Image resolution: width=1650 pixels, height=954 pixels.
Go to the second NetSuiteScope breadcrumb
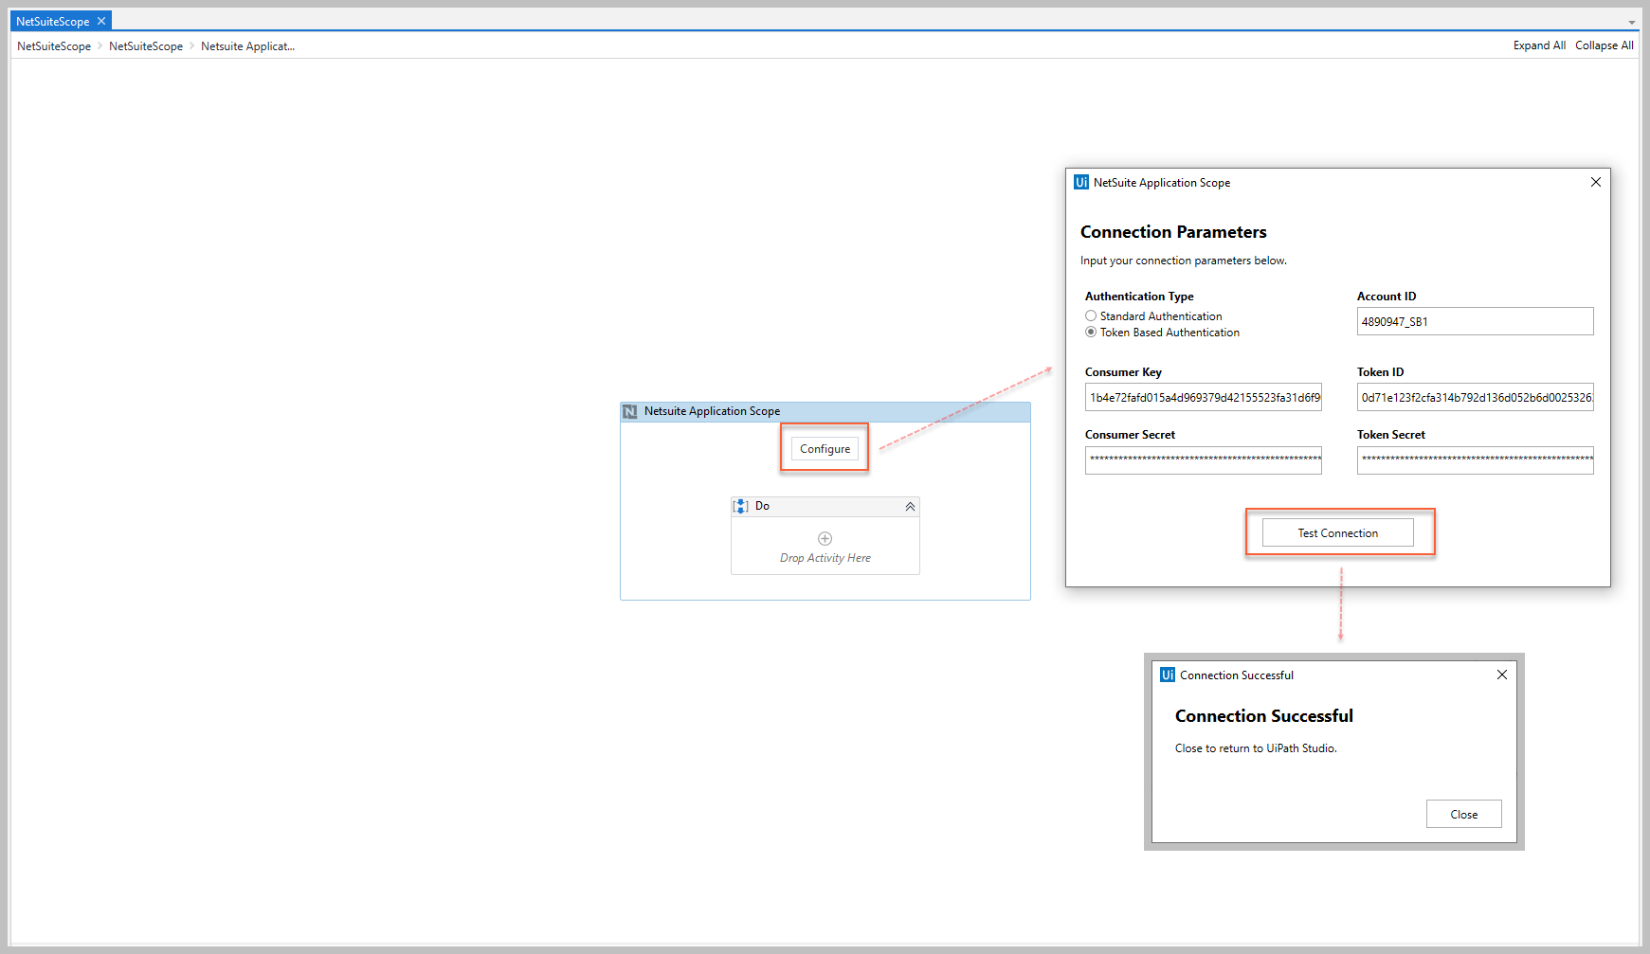[146, 45]
